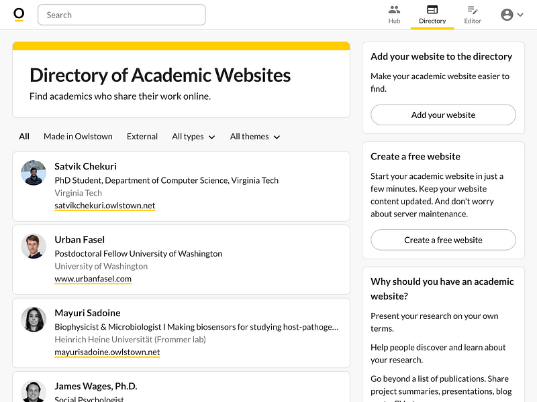Click Mayuri Sadoine's profile photo
The image size is (537, 402).
click(x=34, y=320)
